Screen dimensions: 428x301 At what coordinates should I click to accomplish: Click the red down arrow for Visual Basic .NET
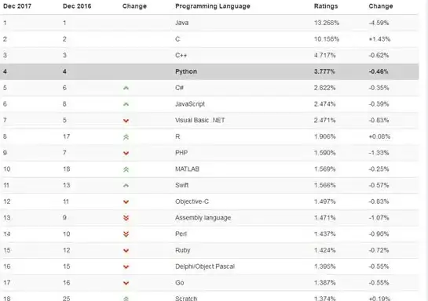coord(126,121)
